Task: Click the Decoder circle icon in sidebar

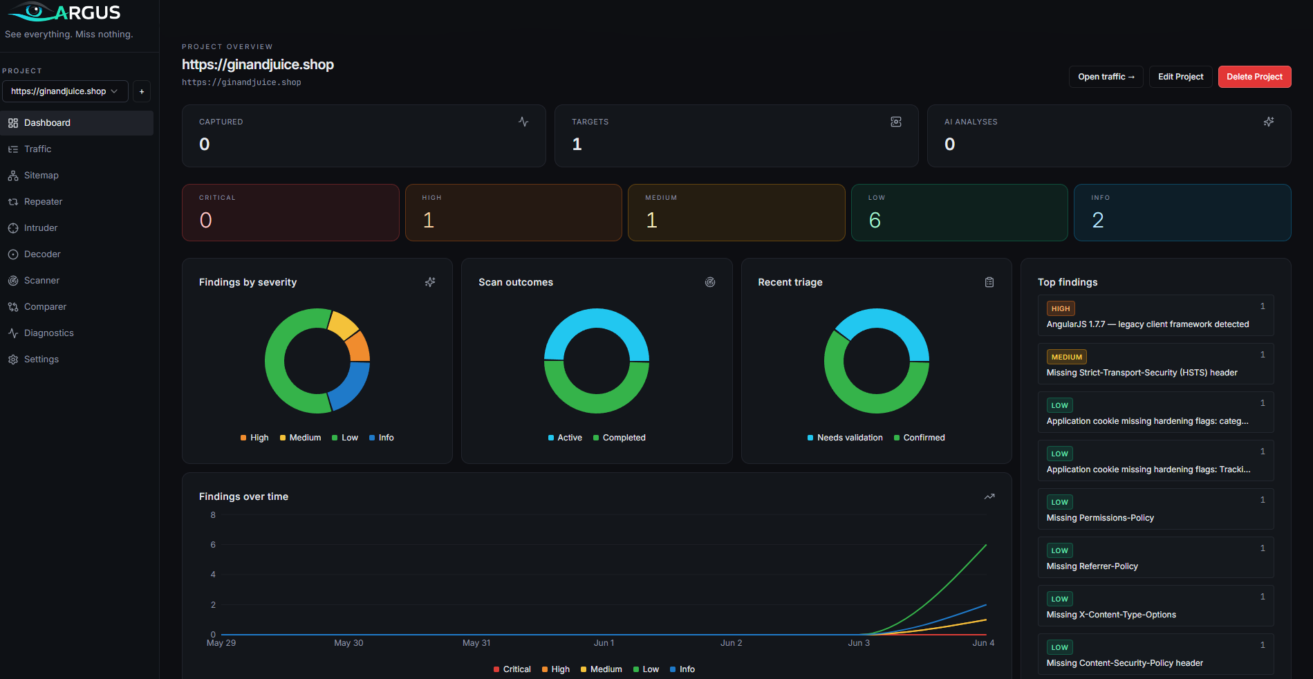Action: coord(13,254)
